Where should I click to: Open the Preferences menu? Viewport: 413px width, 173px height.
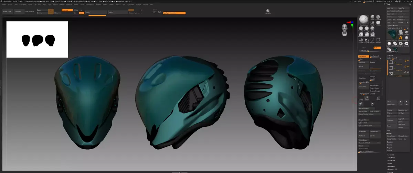(90, 4)
